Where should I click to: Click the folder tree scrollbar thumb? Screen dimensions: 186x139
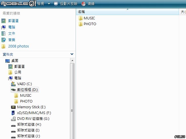coord(72,101)
